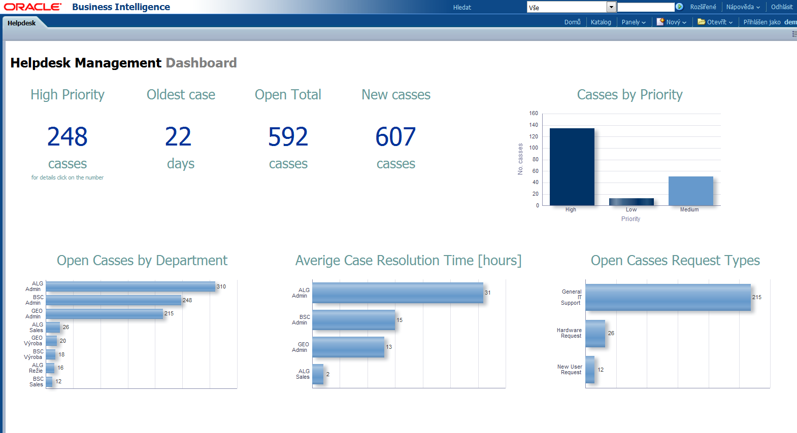Viewport: 797px width, 433px height.
Task: Click the ALG Režie 16 department bar
Action: [50, 368]
